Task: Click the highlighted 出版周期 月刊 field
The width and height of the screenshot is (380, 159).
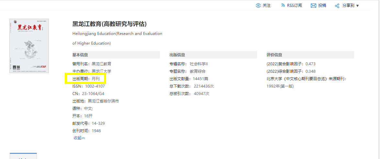Action: point(86,79)
